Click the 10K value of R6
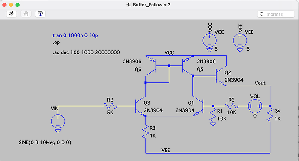The image size is (299, 161). click(x=231, y=113)
